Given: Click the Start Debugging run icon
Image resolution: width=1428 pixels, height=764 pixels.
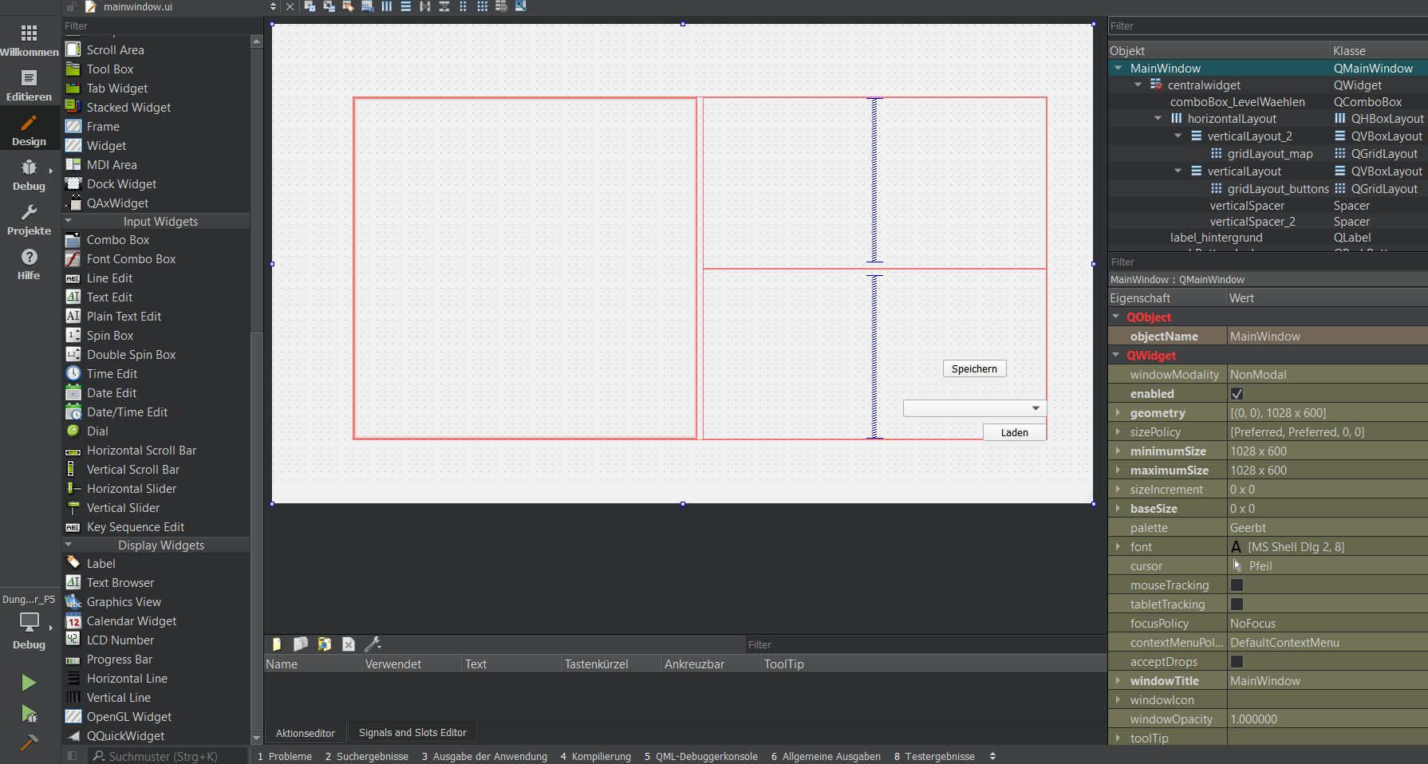Looking at the screenshot, I should pos(29,713).
